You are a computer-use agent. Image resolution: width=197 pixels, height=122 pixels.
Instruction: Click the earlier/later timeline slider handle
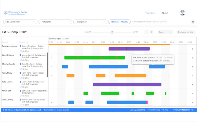(x=112, y=32)
